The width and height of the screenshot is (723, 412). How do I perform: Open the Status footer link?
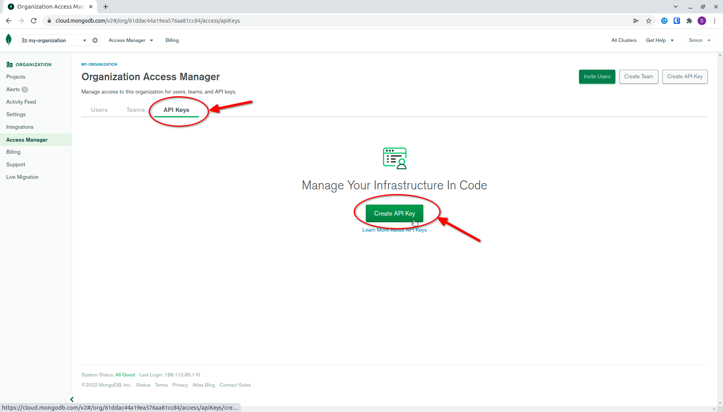click(143, 385)
